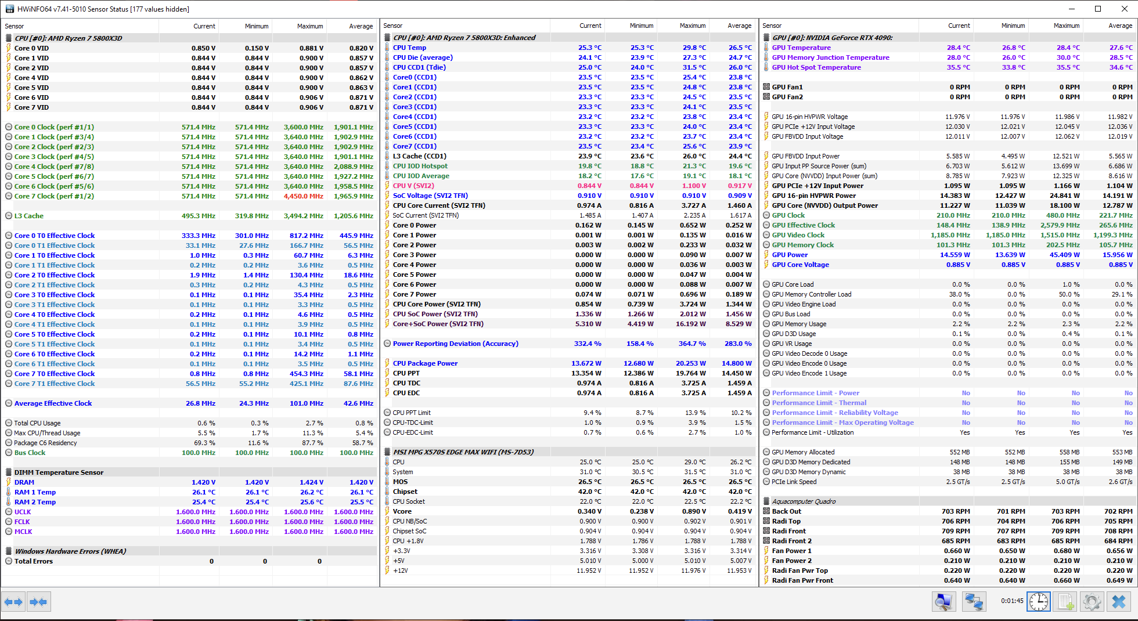Click the thermometer icon for Chipset temperature

[387, 492]
